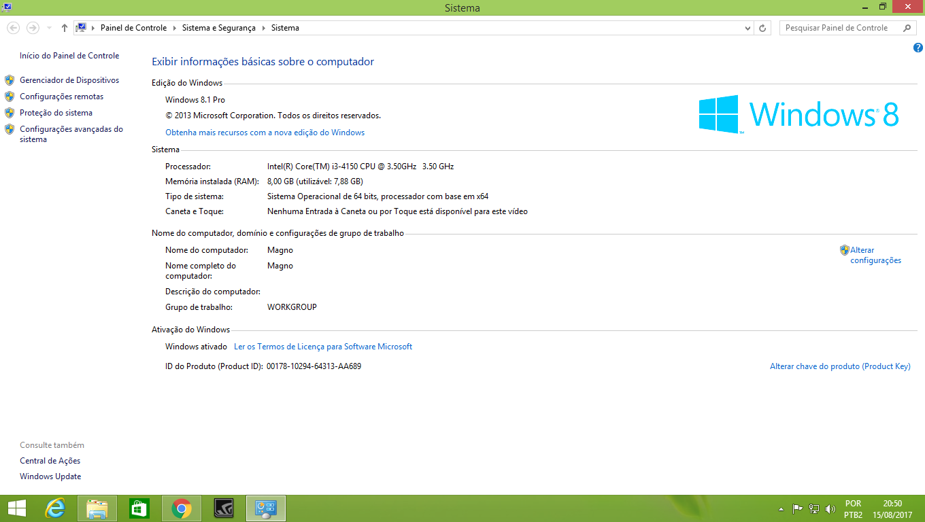Open Proteção do sistema link
925x522 pixels.
click(x=56, y=113)
